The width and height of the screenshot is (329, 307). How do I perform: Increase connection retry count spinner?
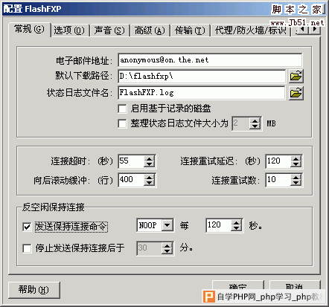pyautogui.click(x=296, y=177)
